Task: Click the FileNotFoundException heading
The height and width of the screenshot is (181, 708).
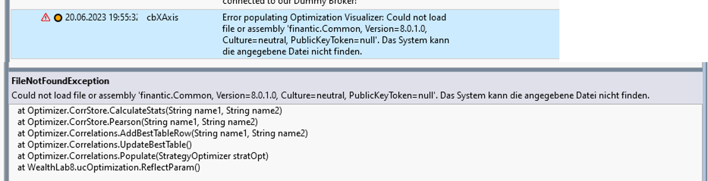Action: (60, 81)
